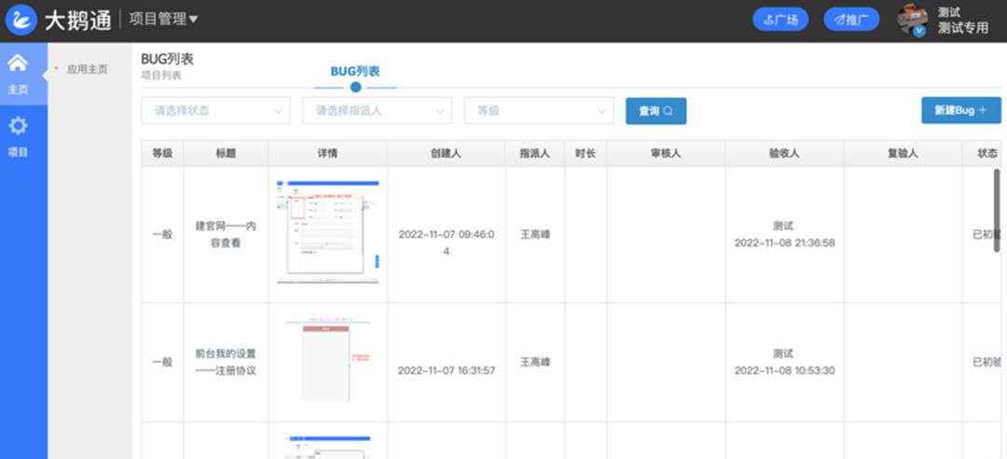Click the timestamp 2022-11-07 09:46:04
Screen dimensions: 1007x459
[x=447, y=243]
